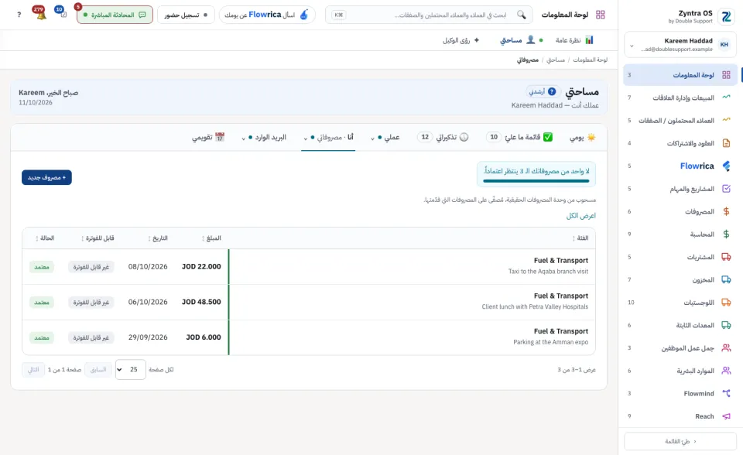Screen dimensions: 743x455
Task: Open the notifications bell icon
Action: 41,15
